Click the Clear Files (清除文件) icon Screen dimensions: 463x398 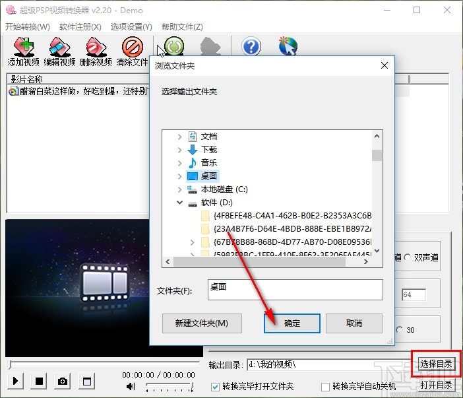[x=133, y=46]
